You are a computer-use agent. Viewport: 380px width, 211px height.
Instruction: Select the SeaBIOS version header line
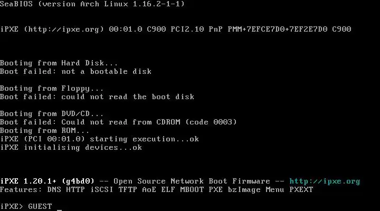pyautogui.click(x=92, y=4)
